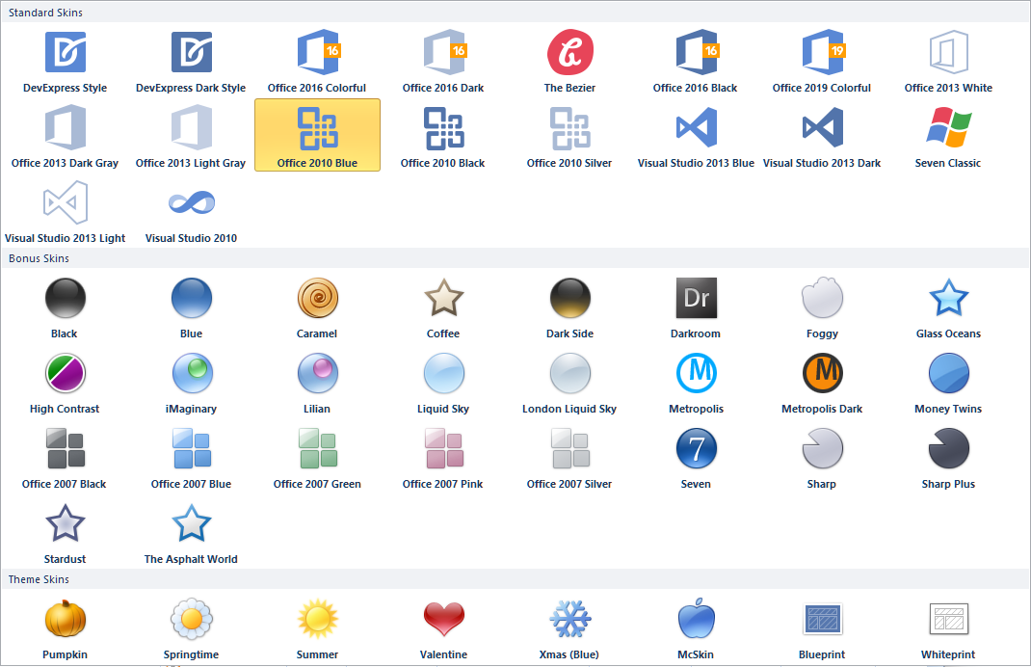Apply the Sharp Plus skin
This screenshot has height=667, width=1031.
[948, 448]
